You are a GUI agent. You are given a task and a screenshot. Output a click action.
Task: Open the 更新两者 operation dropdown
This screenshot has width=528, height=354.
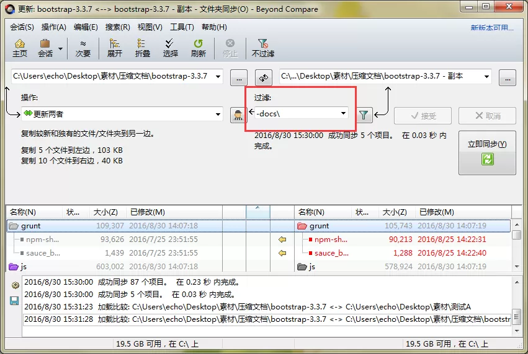tap(122, 114)
